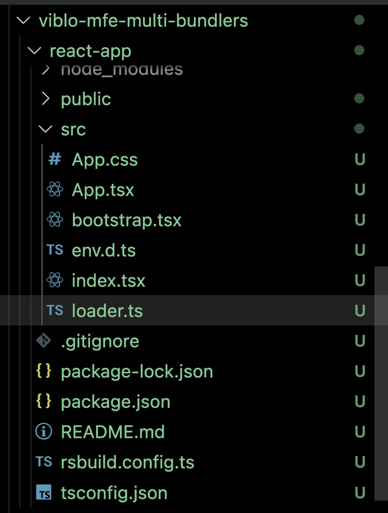Viewport: 388px width, 513px height.
Task: Click the React icon beside index.tsx
Action: tap(55, 280)
